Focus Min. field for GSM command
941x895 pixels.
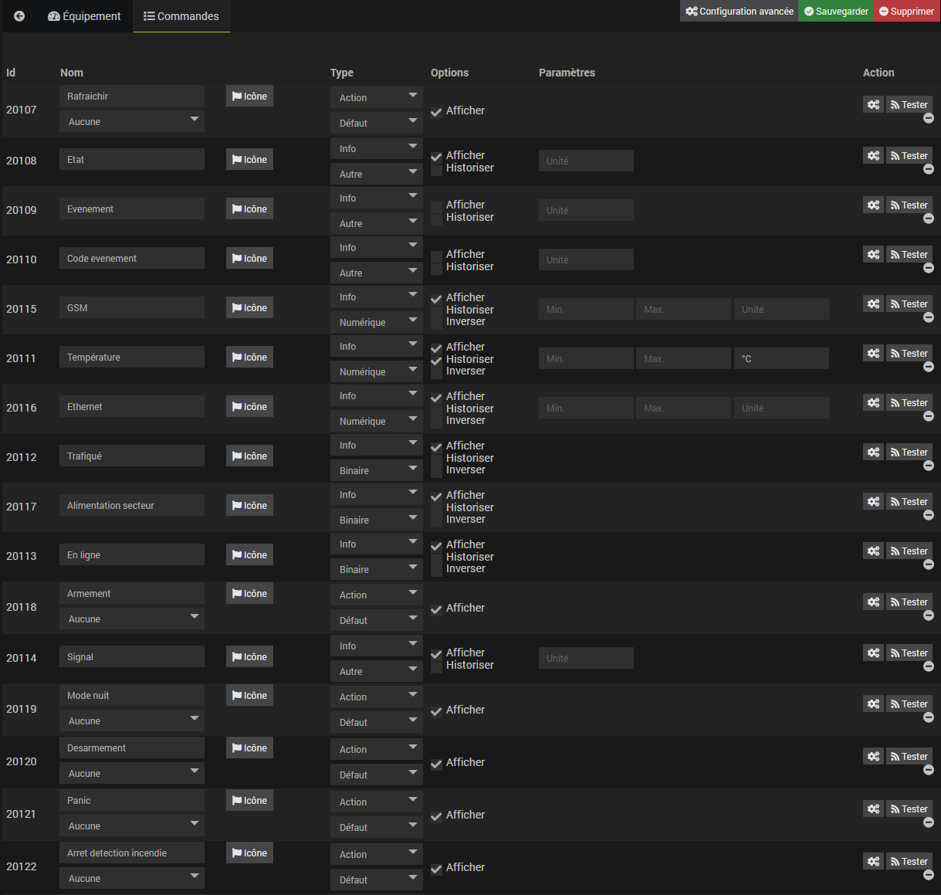(x=586, y=309)
